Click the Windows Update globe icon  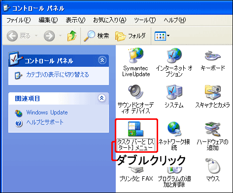[x=19, y=113]
